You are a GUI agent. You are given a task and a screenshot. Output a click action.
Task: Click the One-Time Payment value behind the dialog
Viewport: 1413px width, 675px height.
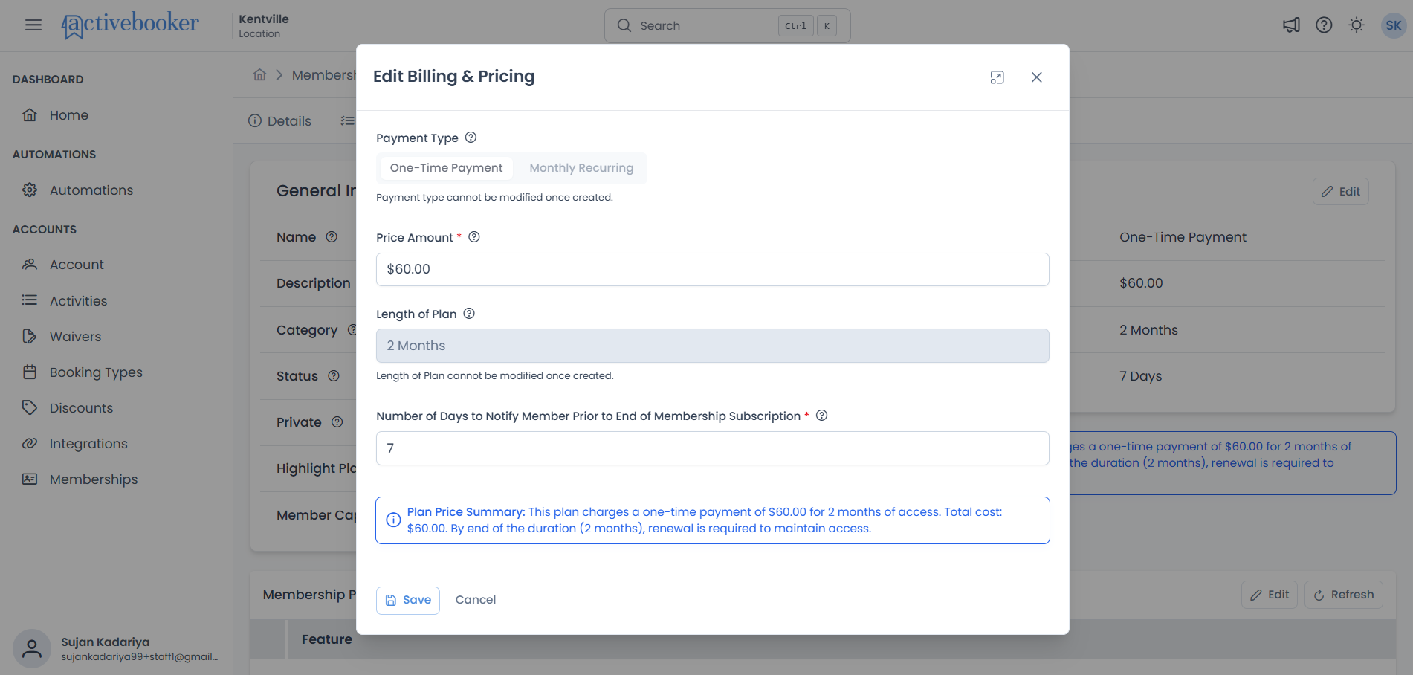(1183, 237)
